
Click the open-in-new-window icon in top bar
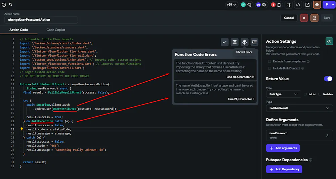[x=307, y=5]
